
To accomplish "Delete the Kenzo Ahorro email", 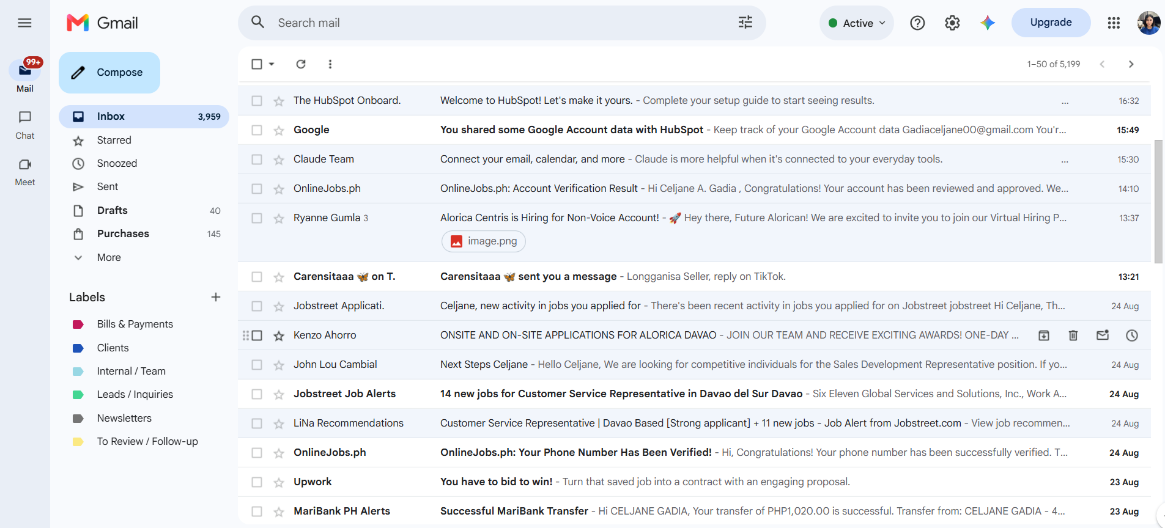I will [x=1073, y=335].
